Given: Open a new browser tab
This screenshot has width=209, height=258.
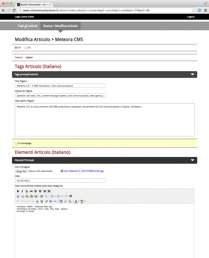Looking at the screenshot, I should click(56, 5).
